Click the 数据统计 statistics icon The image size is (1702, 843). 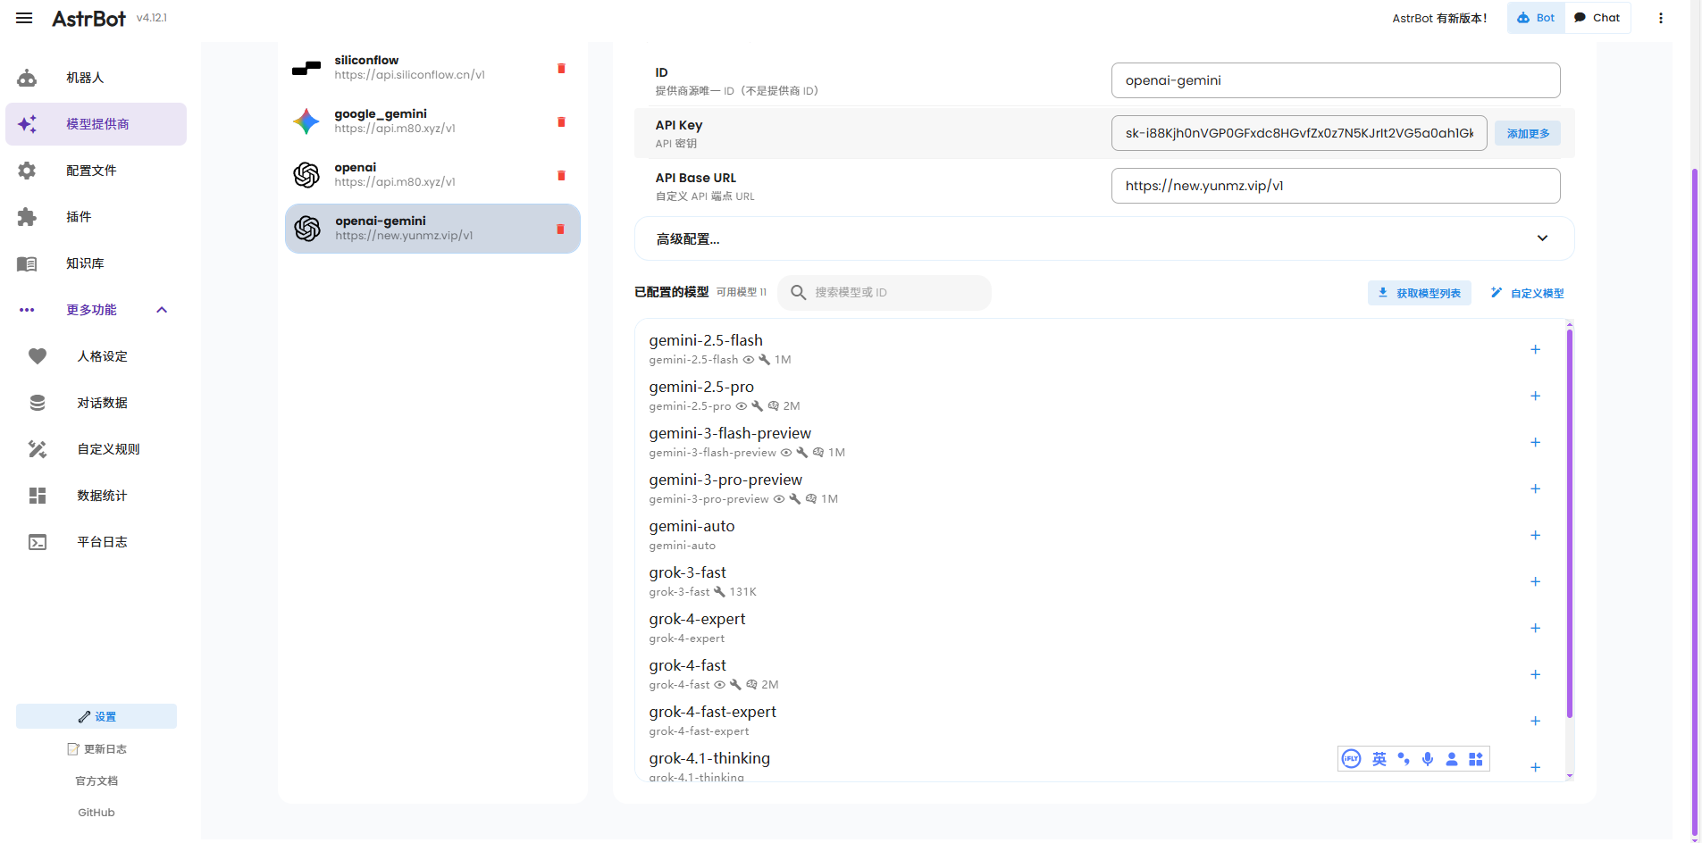37,495
